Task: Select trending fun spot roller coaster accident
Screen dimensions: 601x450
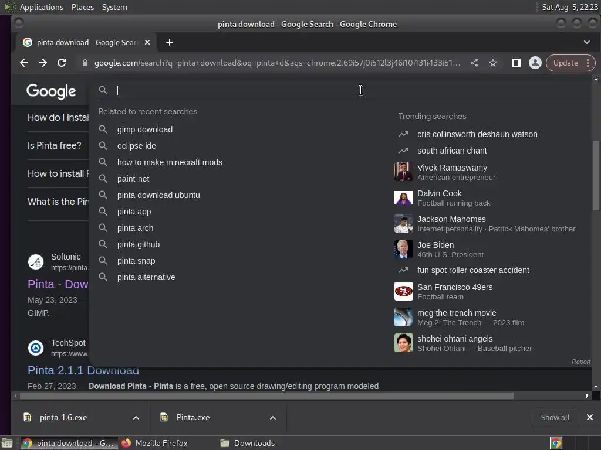Action: coord(473,270)
